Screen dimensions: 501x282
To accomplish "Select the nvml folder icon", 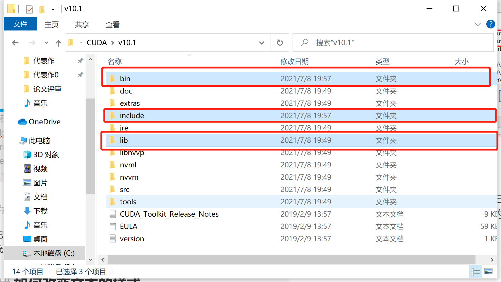I will (112, 165).
